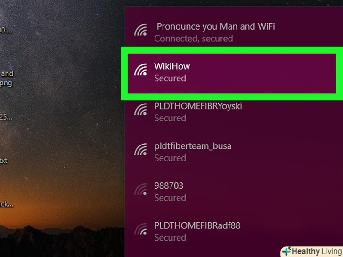Select the desktop file label ending in png

coord(6,83)
